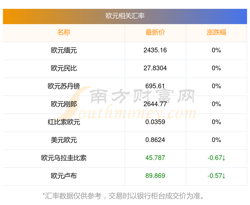Click the table title 欧元相关汇率
The width and height of the screenshot is (250, 205).
pos(125,16)
